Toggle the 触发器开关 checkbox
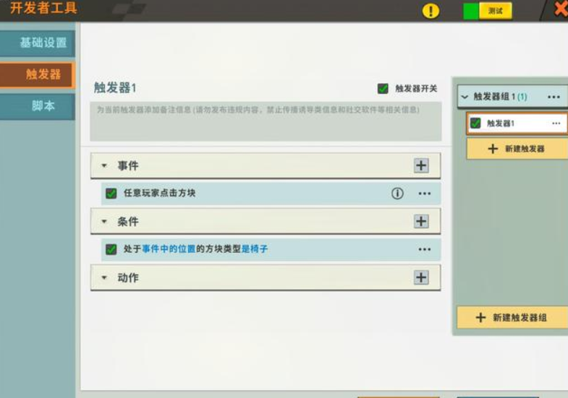 pyautogui.click(x=383, y=88)
